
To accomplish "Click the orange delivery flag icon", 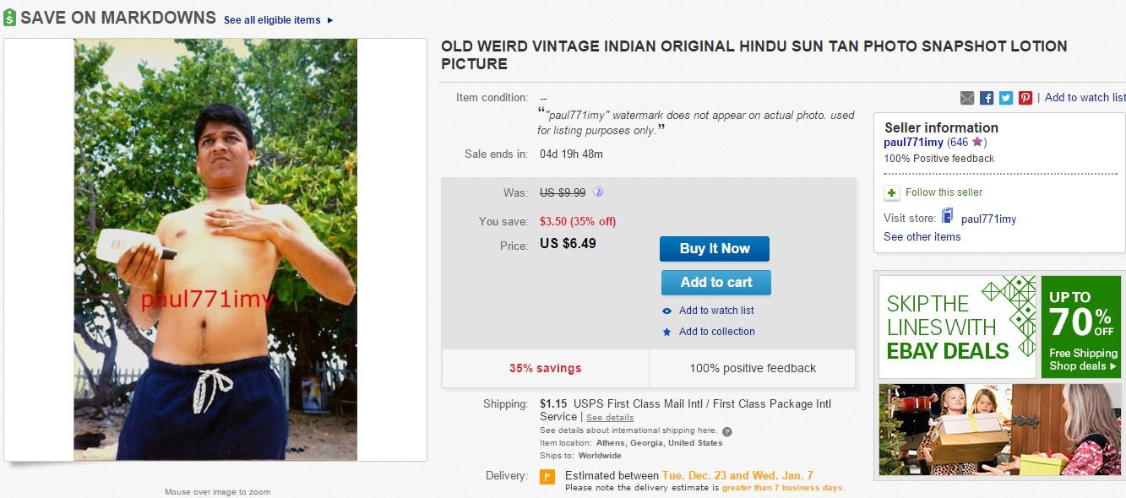I will 547,477.
